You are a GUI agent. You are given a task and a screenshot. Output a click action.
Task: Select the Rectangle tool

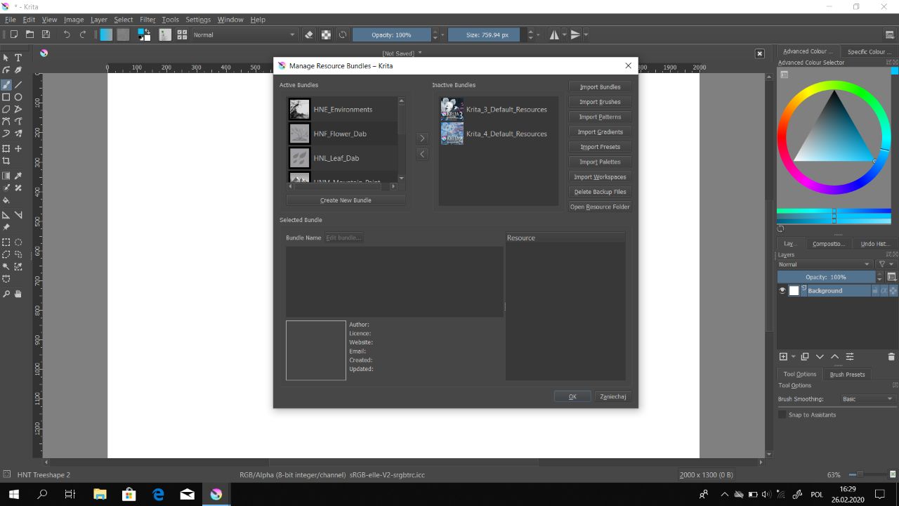point(6,97)
